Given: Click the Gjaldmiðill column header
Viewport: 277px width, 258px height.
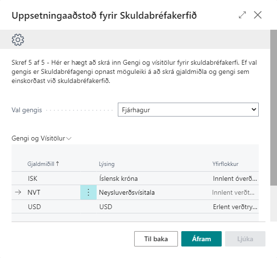Looking at the screenshot, I should tap(41, 164).
